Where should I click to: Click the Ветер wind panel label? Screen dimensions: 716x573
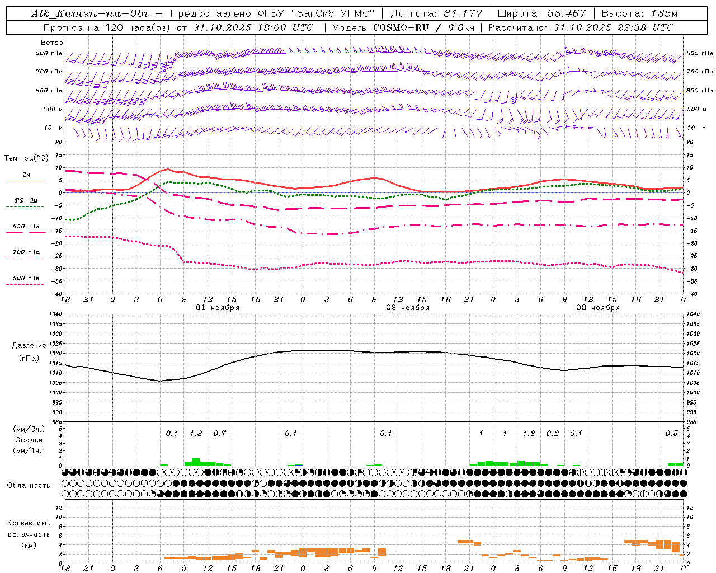click(x=52, y=43)
